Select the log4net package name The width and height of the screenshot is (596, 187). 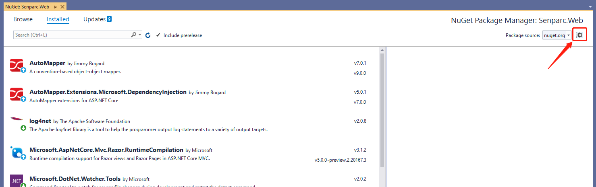(x=40, y=121)
